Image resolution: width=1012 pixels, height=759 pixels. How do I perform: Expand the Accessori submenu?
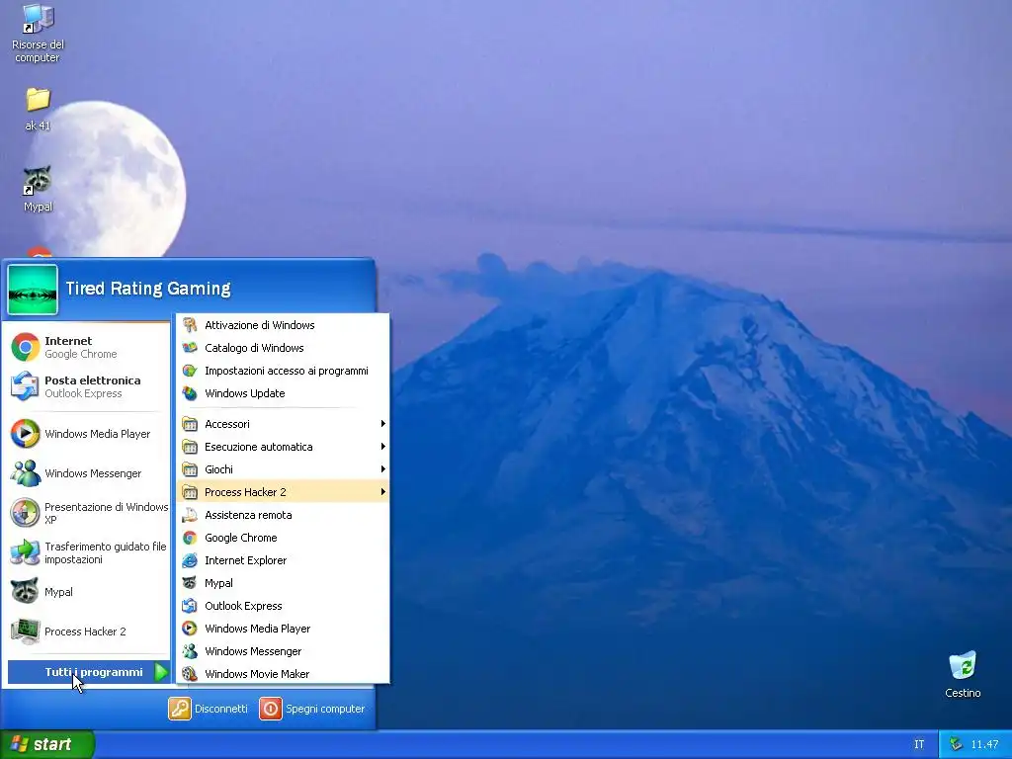point(283,424)
